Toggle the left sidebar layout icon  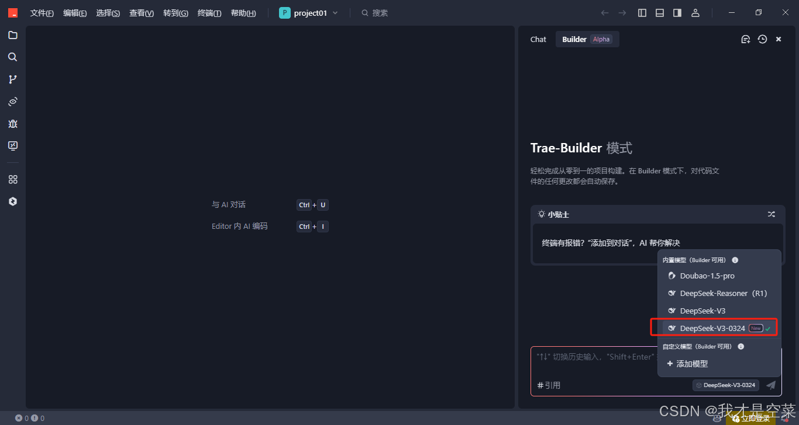pos(642,13)
